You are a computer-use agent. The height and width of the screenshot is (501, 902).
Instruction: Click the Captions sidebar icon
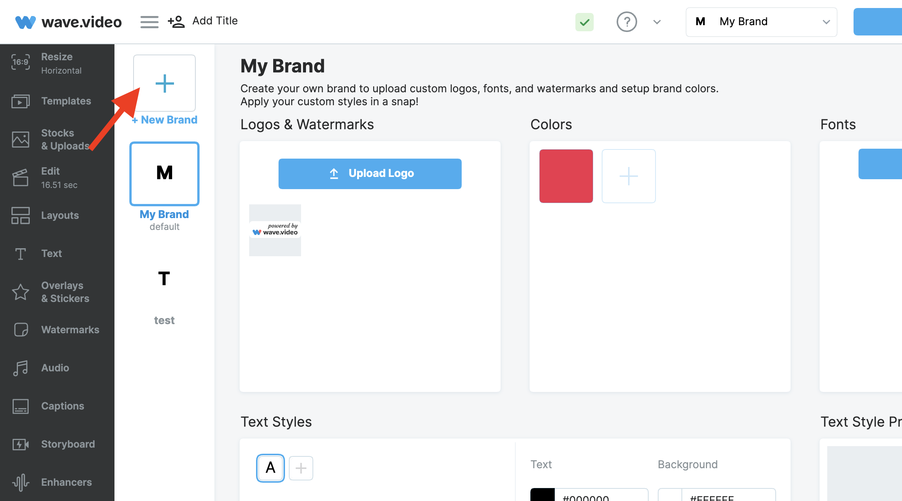(x=21, y=406)
